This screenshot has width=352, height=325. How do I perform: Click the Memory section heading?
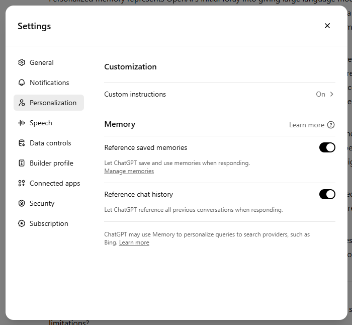[120, 124]
